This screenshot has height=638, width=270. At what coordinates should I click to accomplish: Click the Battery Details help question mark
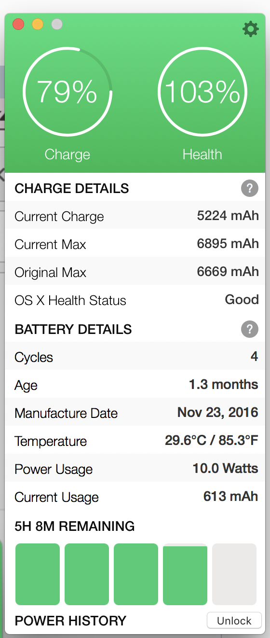[249, 329]
